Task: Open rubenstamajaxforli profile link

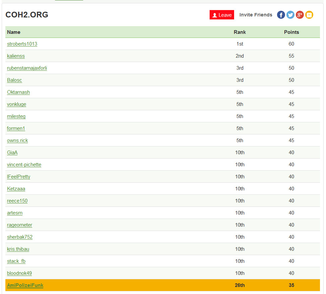Action: tap(27, 68)
